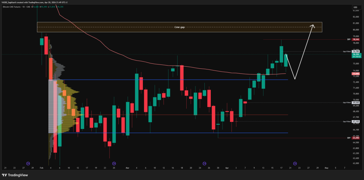Click the Mar label on time axis
The width and height of the screenshot is (364, 180).
tap(127, 168)
